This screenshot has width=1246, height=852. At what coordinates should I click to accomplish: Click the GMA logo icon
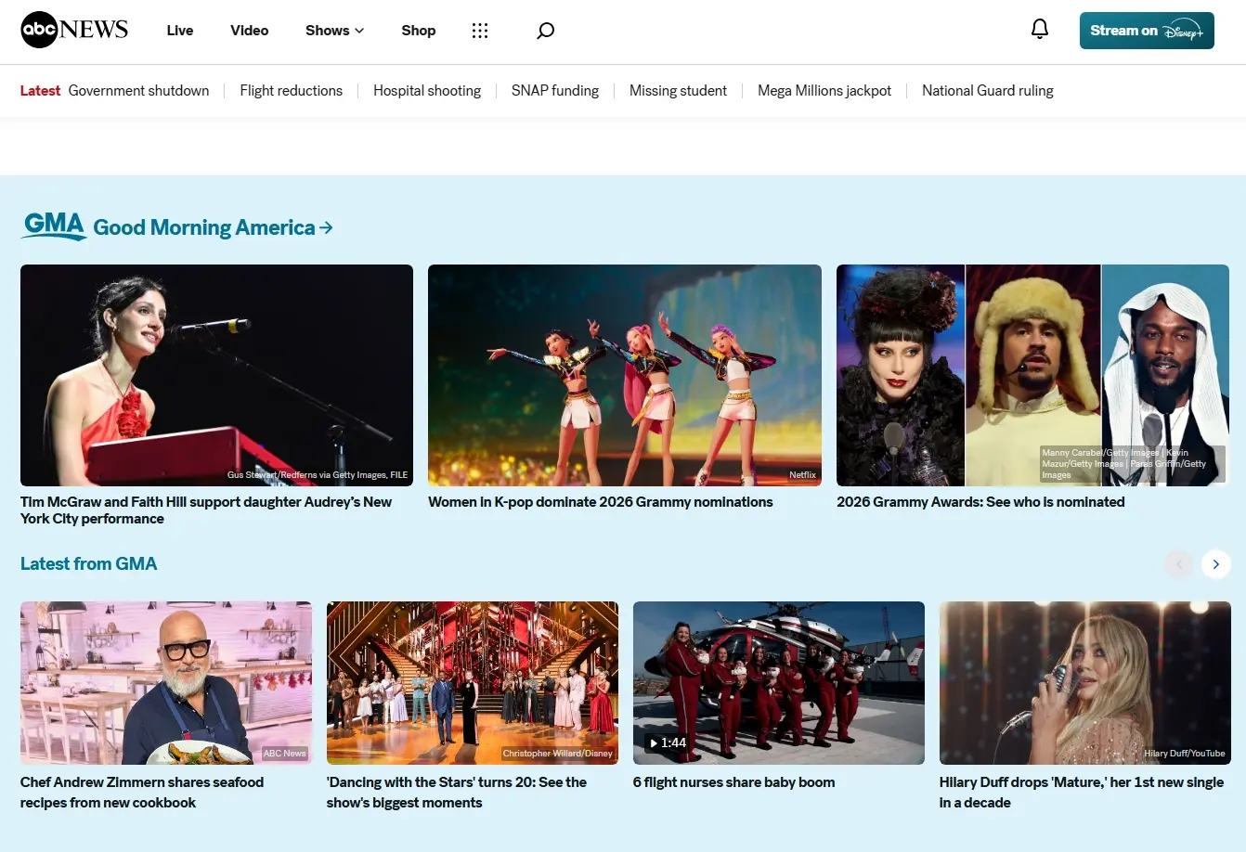[54, 226]
